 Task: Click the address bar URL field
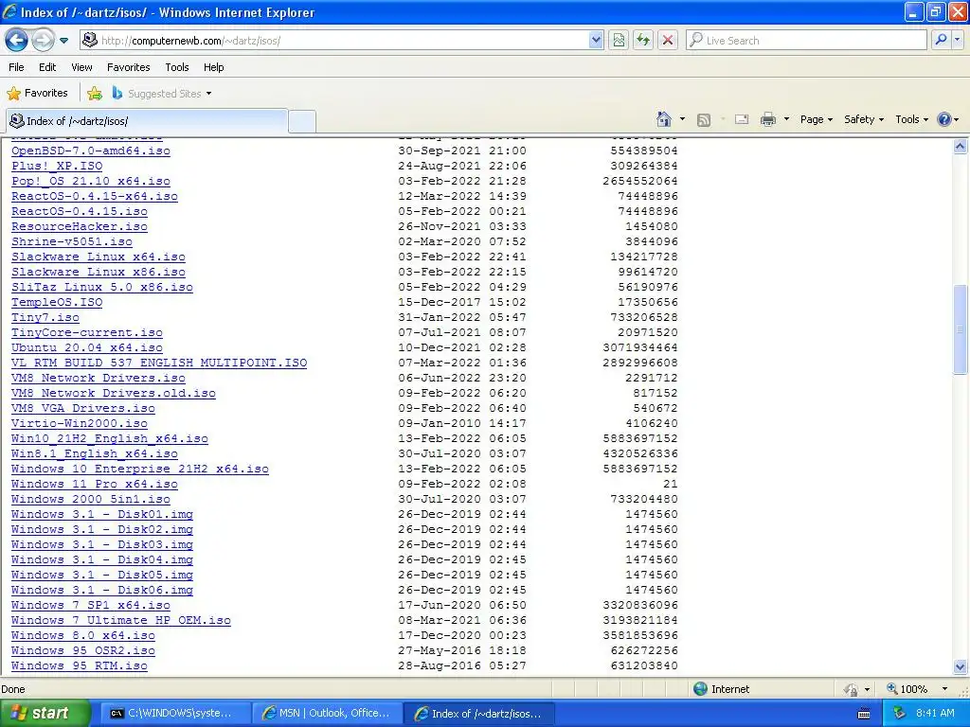[x=334, y=40]
